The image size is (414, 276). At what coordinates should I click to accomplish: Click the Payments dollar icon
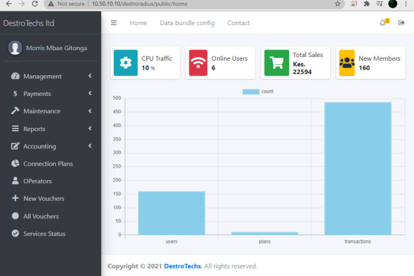point(15,93)
